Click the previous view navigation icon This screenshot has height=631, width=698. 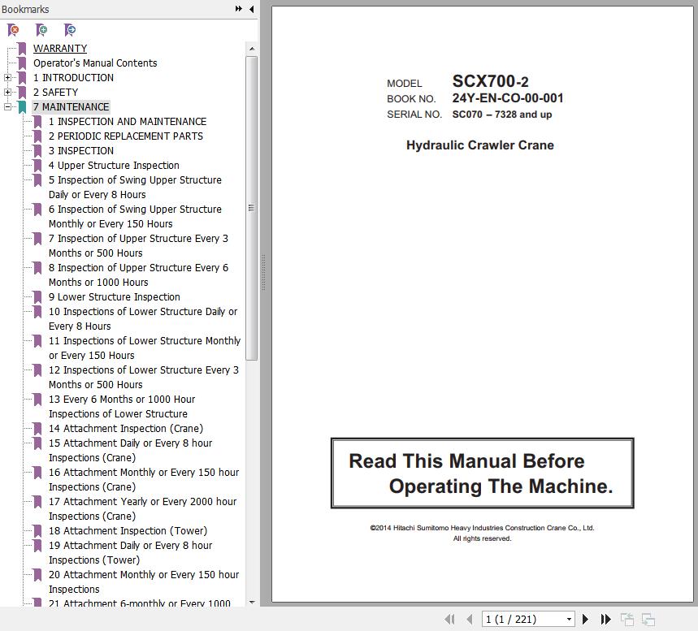click(x=627, y=619)
